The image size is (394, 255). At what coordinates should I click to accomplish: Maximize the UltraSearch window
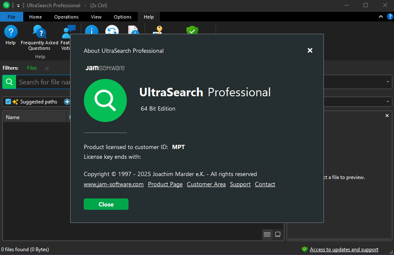[366, 5]
